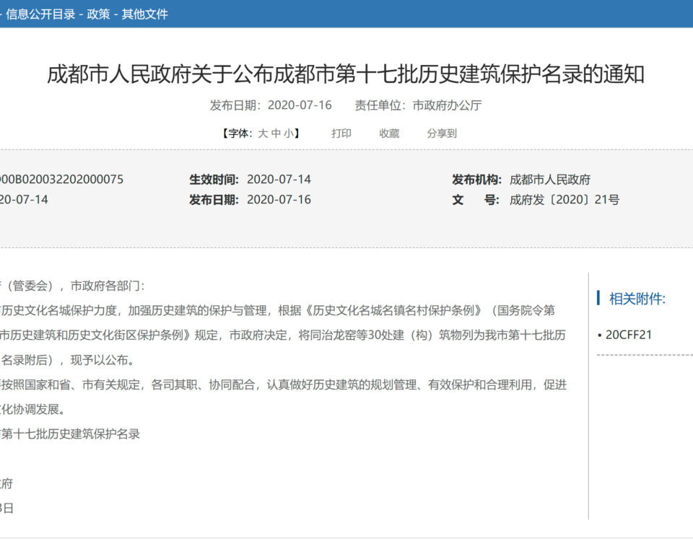Select the notice title heading text
Viewport: 693px width, 541px height.
[346, 74]
